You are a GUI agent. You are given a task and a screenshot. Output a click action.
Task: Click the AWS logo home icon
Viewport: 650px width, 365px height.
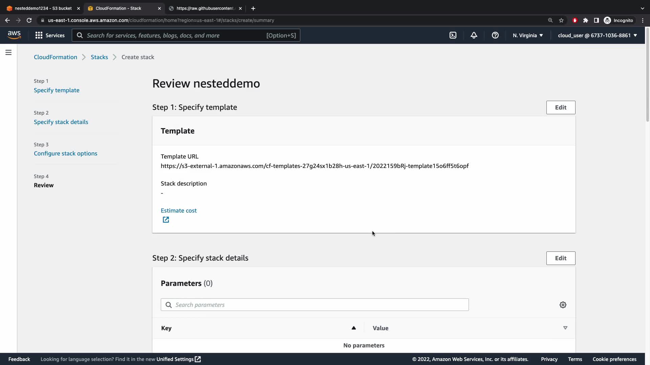(14, 35)
